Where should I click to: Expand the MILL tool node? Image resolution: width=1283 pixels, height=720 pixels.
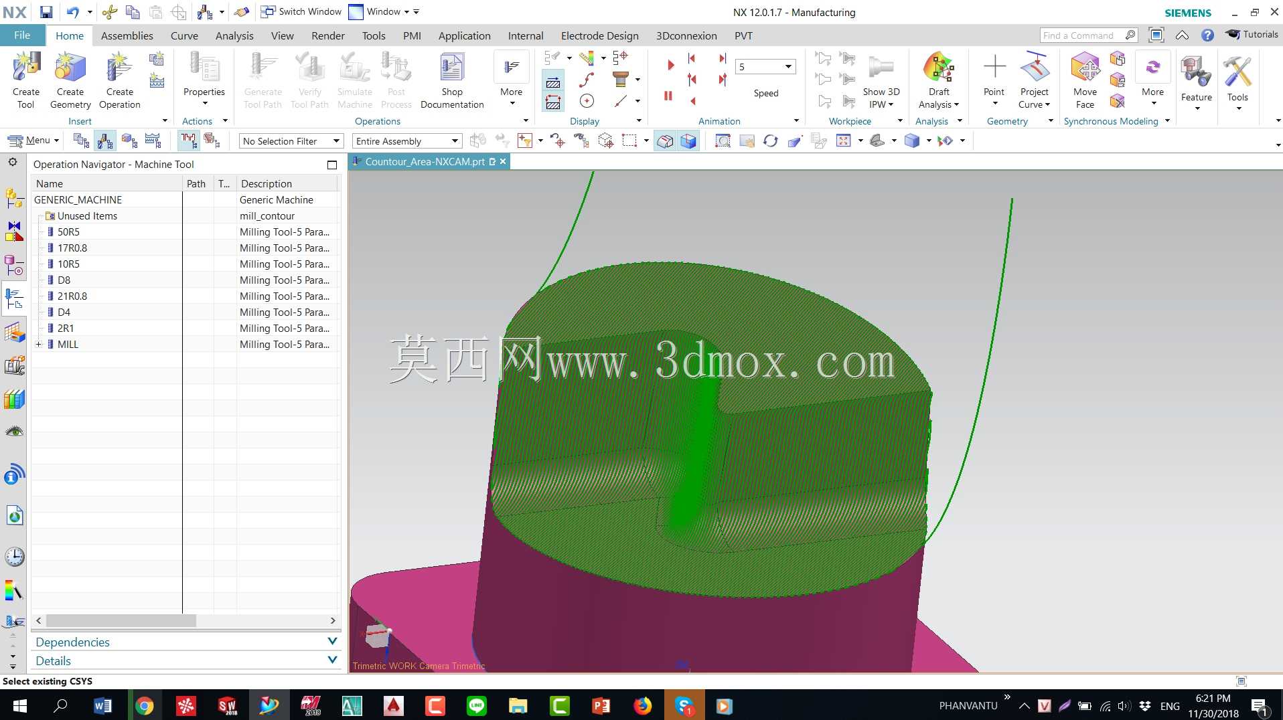pos(39,345)
